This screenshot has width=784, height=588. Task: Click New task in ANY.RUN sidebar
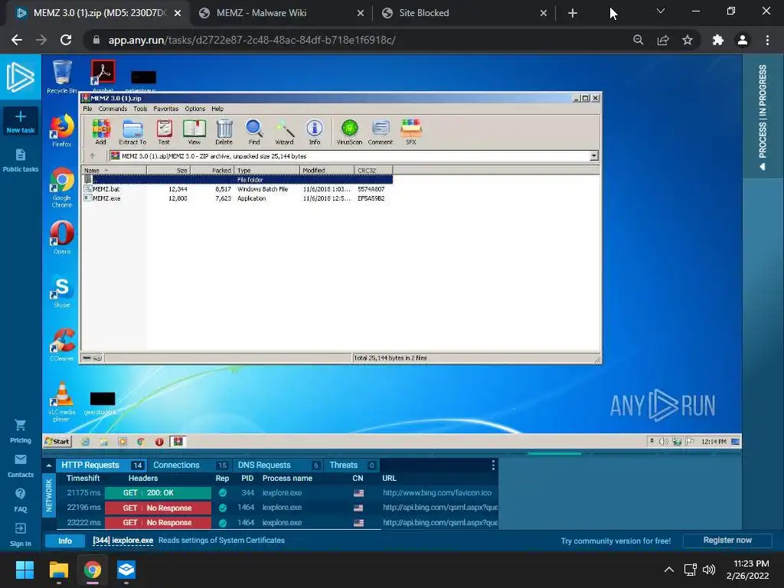pyautogui.click(x=21, y=122)
